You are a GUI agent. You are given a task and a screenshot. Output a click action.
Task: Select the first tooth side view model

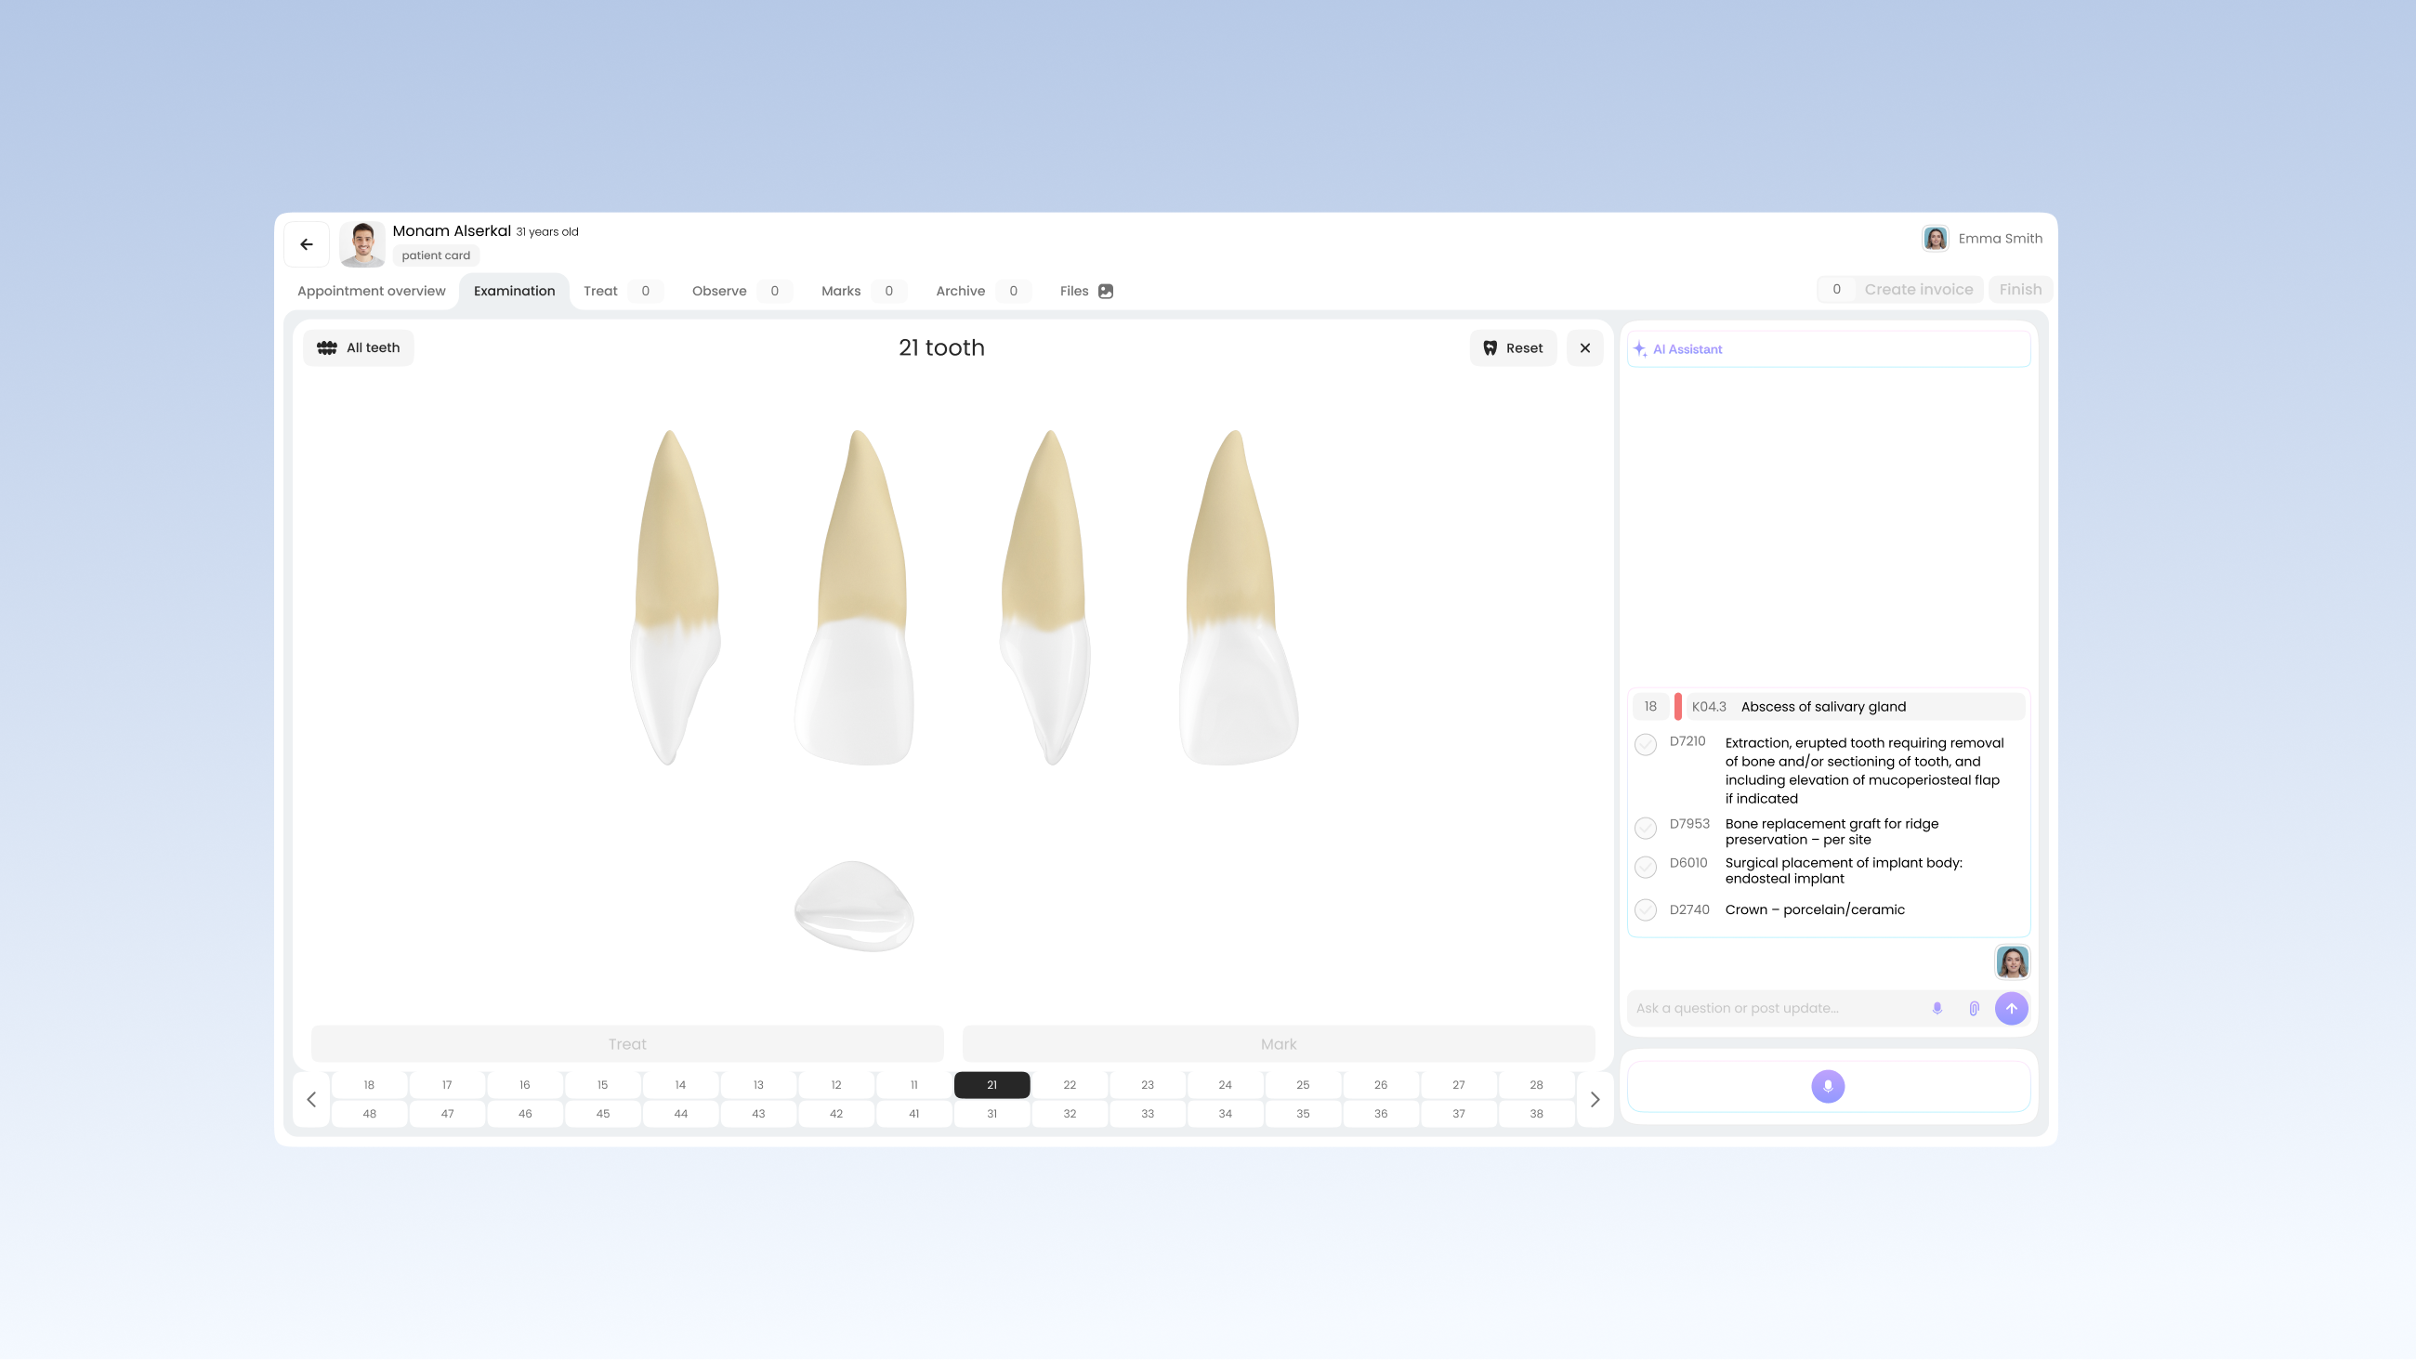(676, 597)
